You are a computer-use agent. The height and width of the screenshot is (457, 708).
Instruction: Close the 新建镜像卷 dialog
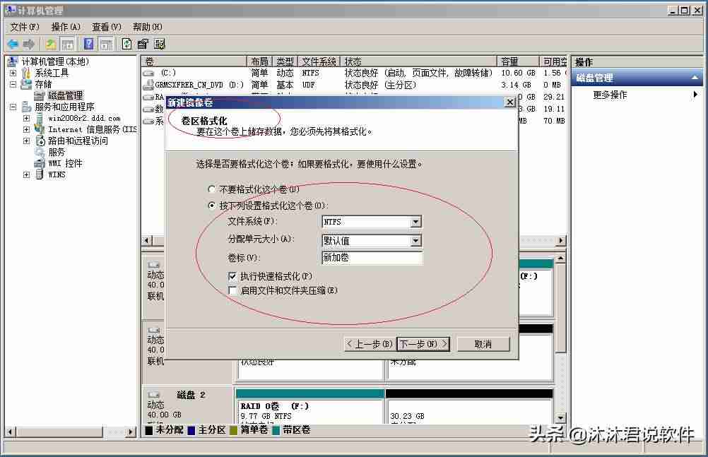point(509,102)
